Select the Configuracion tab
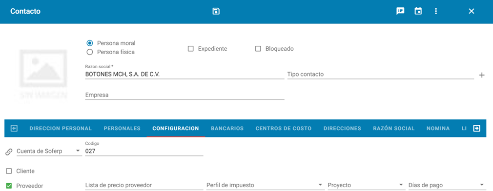 pos(176,128)
